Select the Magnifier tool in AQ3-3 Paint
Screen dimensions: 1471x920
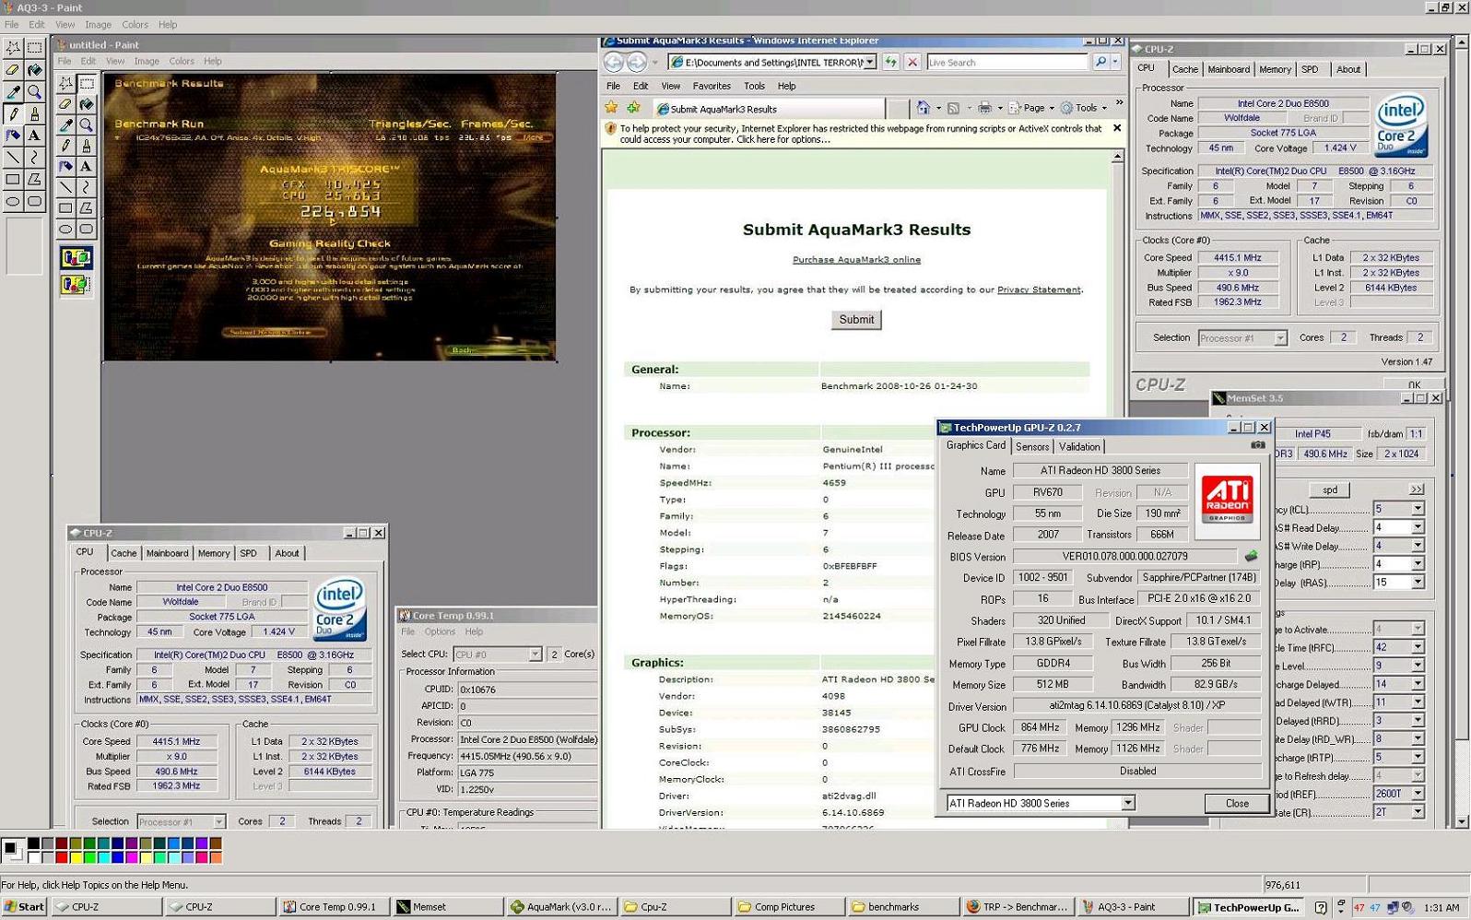(x=34, y=91)
